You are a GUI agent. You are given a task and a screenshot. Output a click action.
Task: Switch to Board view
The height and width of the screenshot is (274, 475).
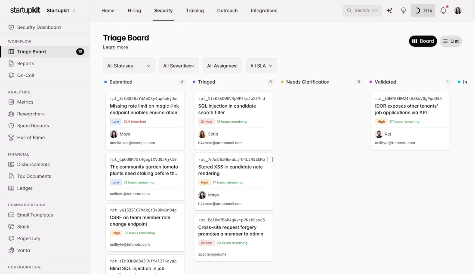coord(423,41)
